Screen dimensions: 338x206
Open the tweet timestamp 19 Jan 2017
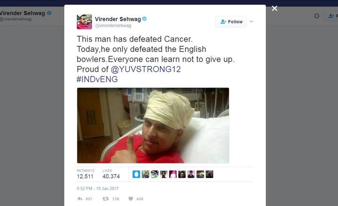pos(98,188)
